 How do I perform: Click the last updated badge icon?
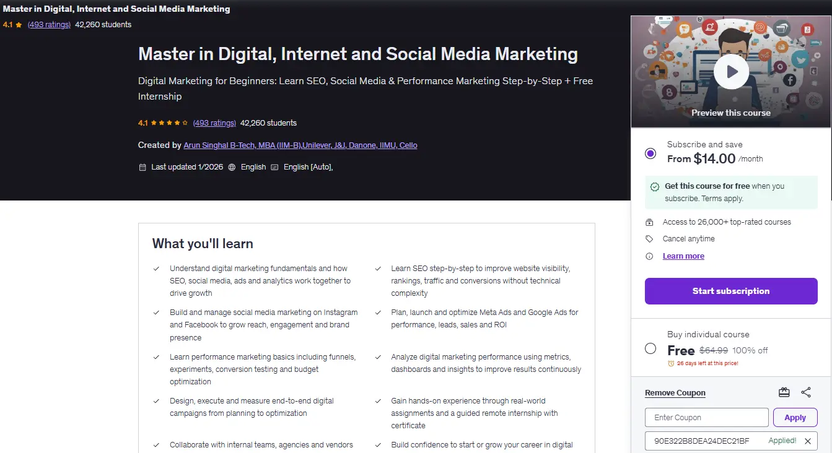[142, 167]
